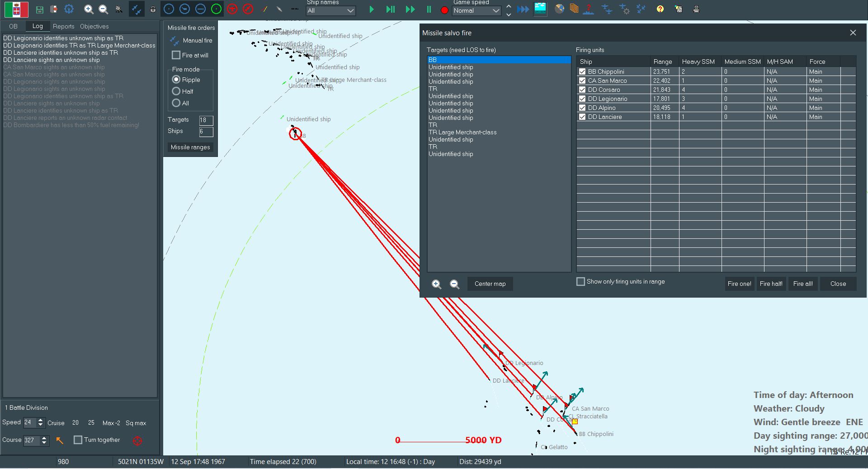
Task: Start the game with the play button
Action: (x=372, y=9)
